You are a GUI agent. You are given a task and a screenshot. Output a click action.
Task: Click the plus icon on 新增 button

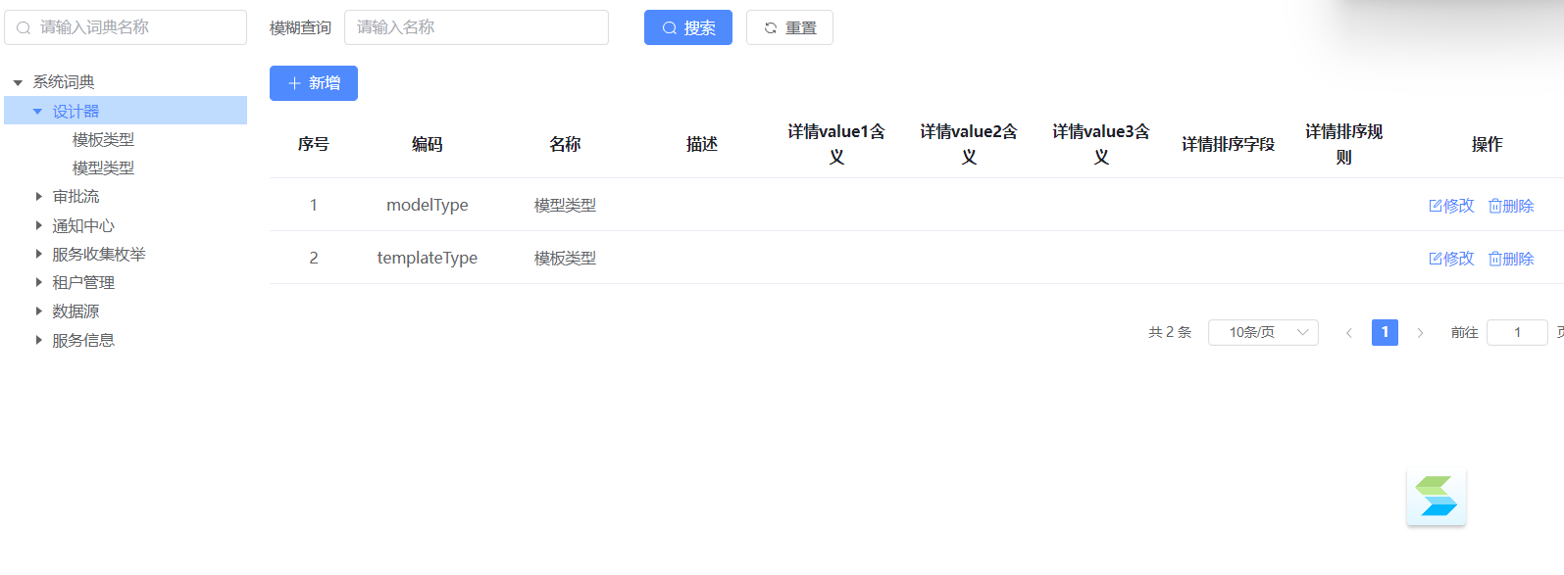[x=294, y=83]
